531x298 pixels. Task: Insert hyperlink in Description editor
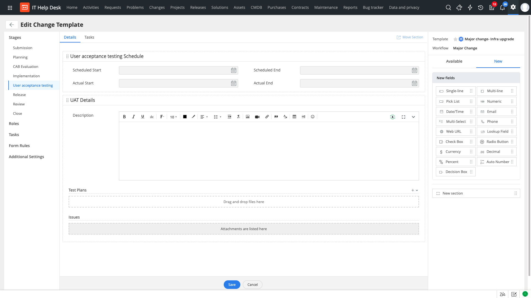click(267, 117)
